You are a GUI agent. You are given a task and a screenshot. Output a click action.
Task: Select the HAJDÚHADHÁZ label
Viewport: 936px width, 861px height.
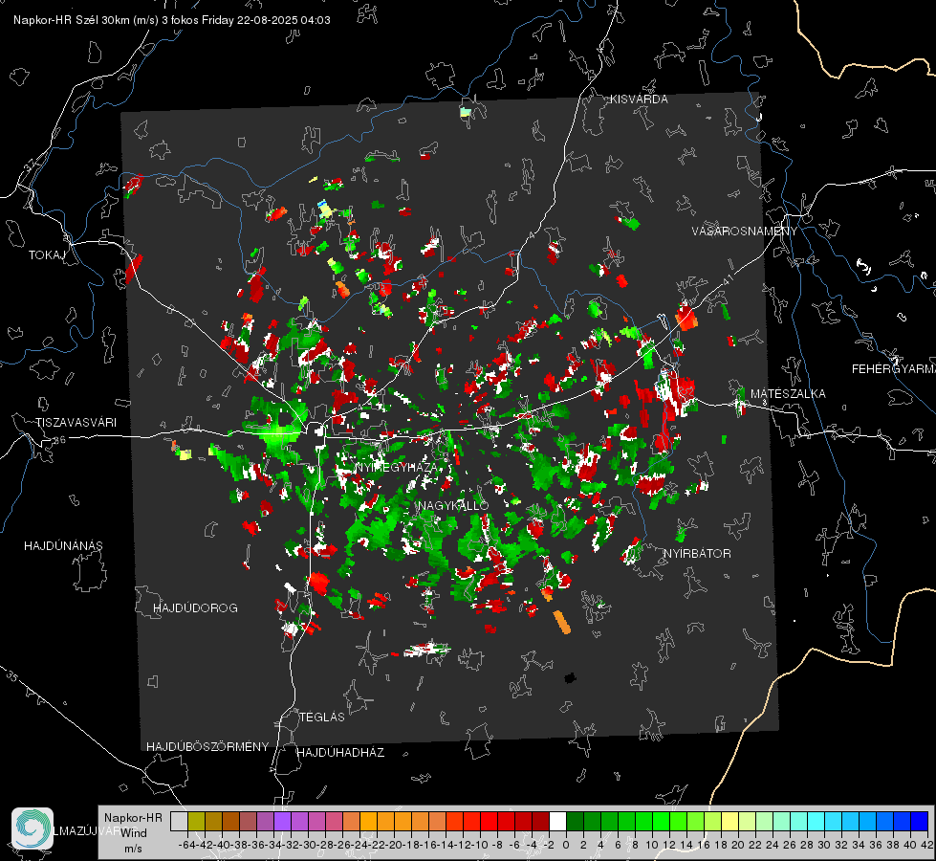340,753
